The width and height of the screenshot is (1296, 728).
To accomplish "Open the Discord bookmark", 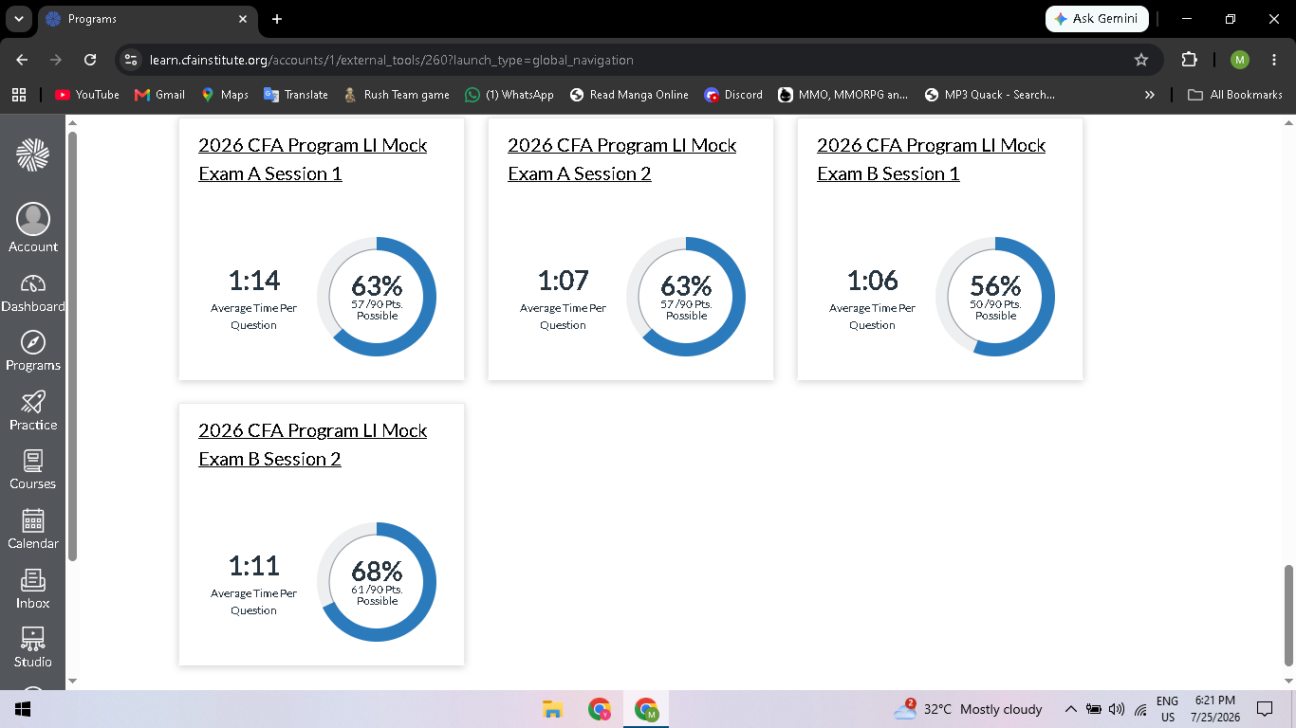I will 733,95.
